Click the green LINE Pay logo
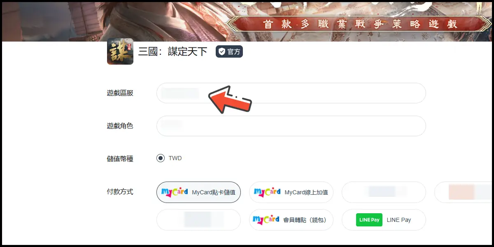This screenshot has width=494, height=247. 369,220
